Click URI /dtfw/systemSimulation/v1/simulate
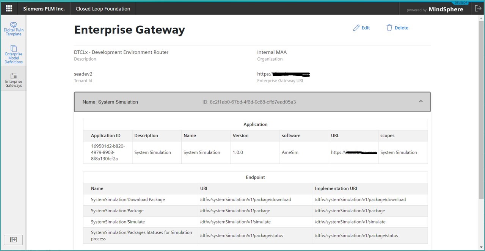Viewport: 485px width, 251px height. 235,222
